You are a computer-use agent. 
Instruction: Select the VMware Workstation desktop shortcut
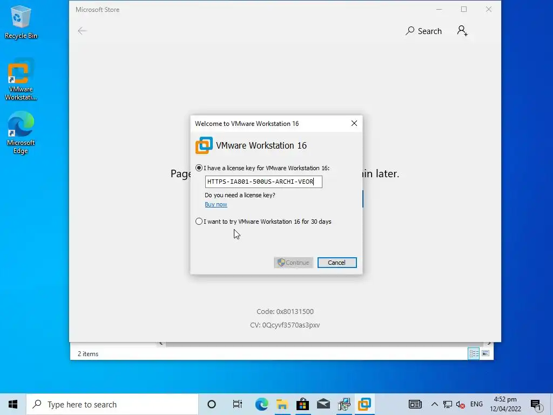pyautogui.click(x=21, y=79)
